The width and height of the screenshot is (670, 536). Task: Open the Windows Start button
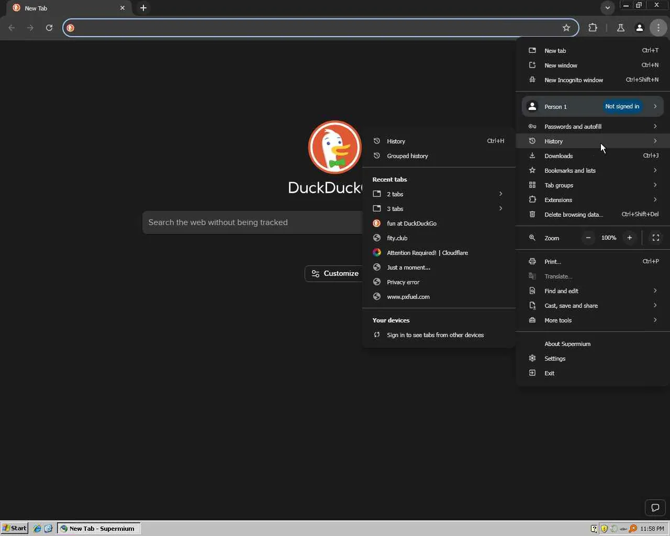pos(14,528)
